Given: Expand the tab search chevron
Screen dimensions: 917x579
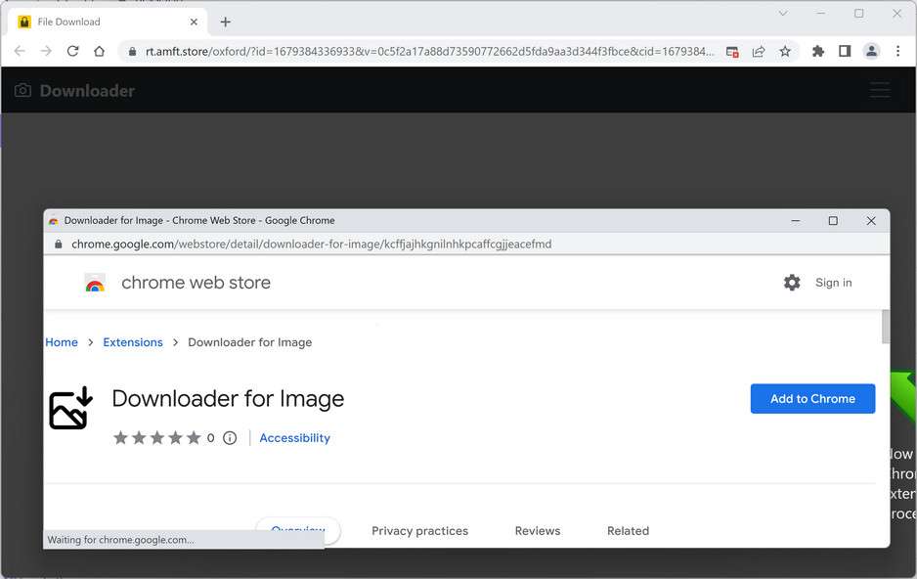Looking at the screenshot, I should 783,14.
